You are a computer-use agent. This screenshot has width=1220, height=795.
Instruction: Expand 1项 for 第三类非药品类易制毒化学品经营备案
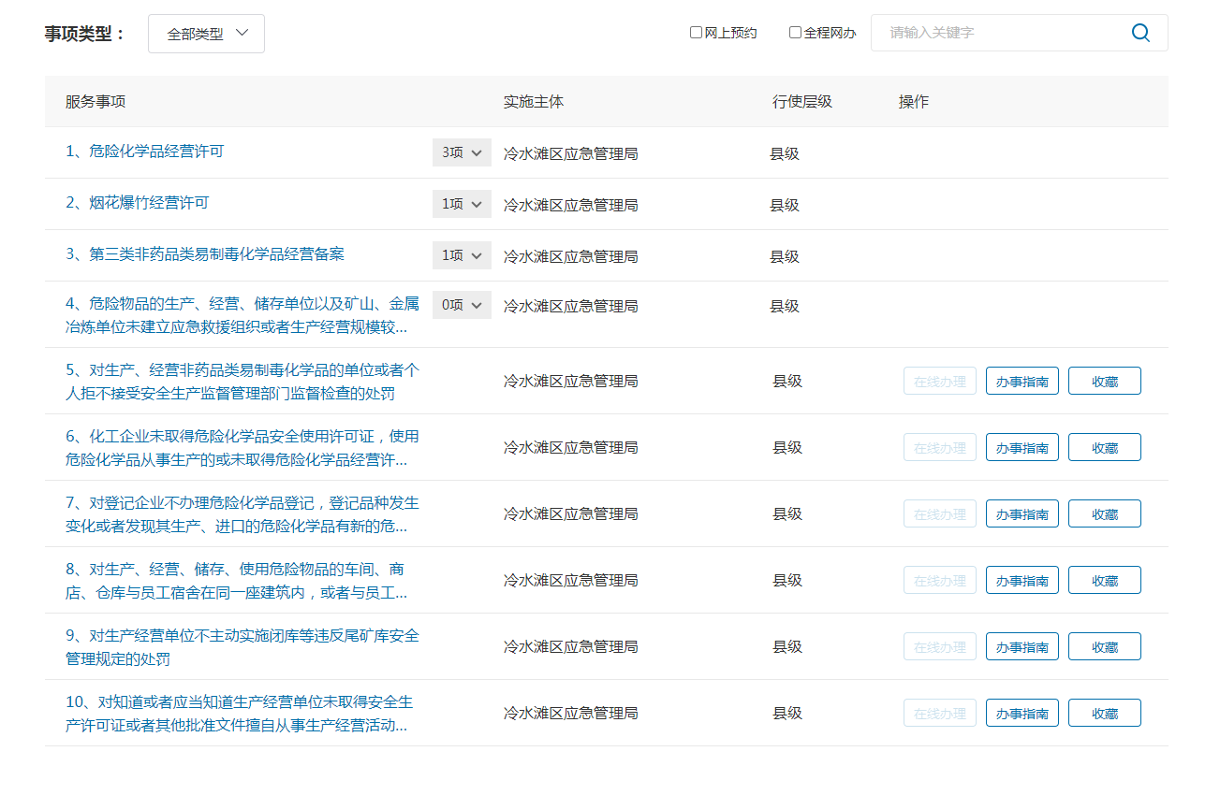coord(462,255)
